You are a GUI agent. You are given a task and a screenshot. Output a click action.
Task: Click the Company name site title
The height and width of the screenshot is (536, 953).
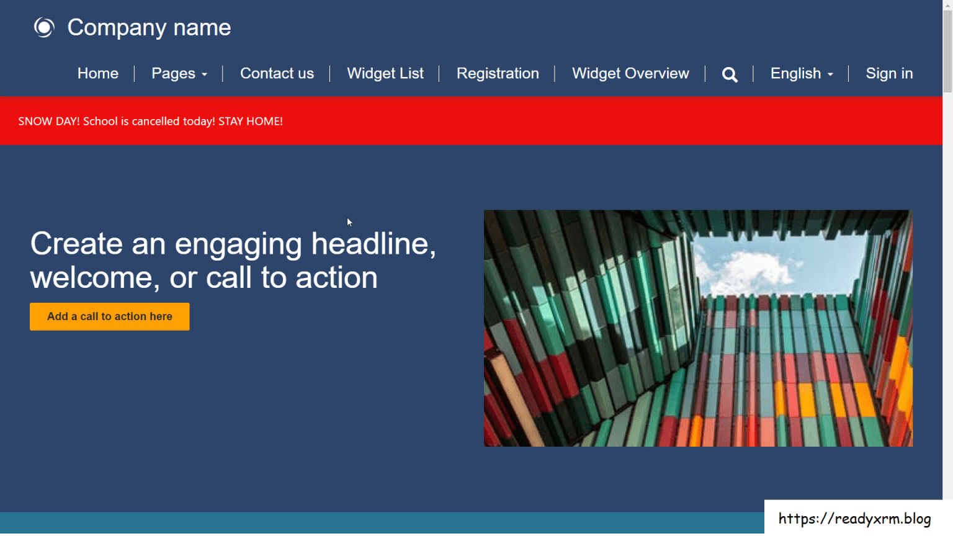(x=149, y=27)
